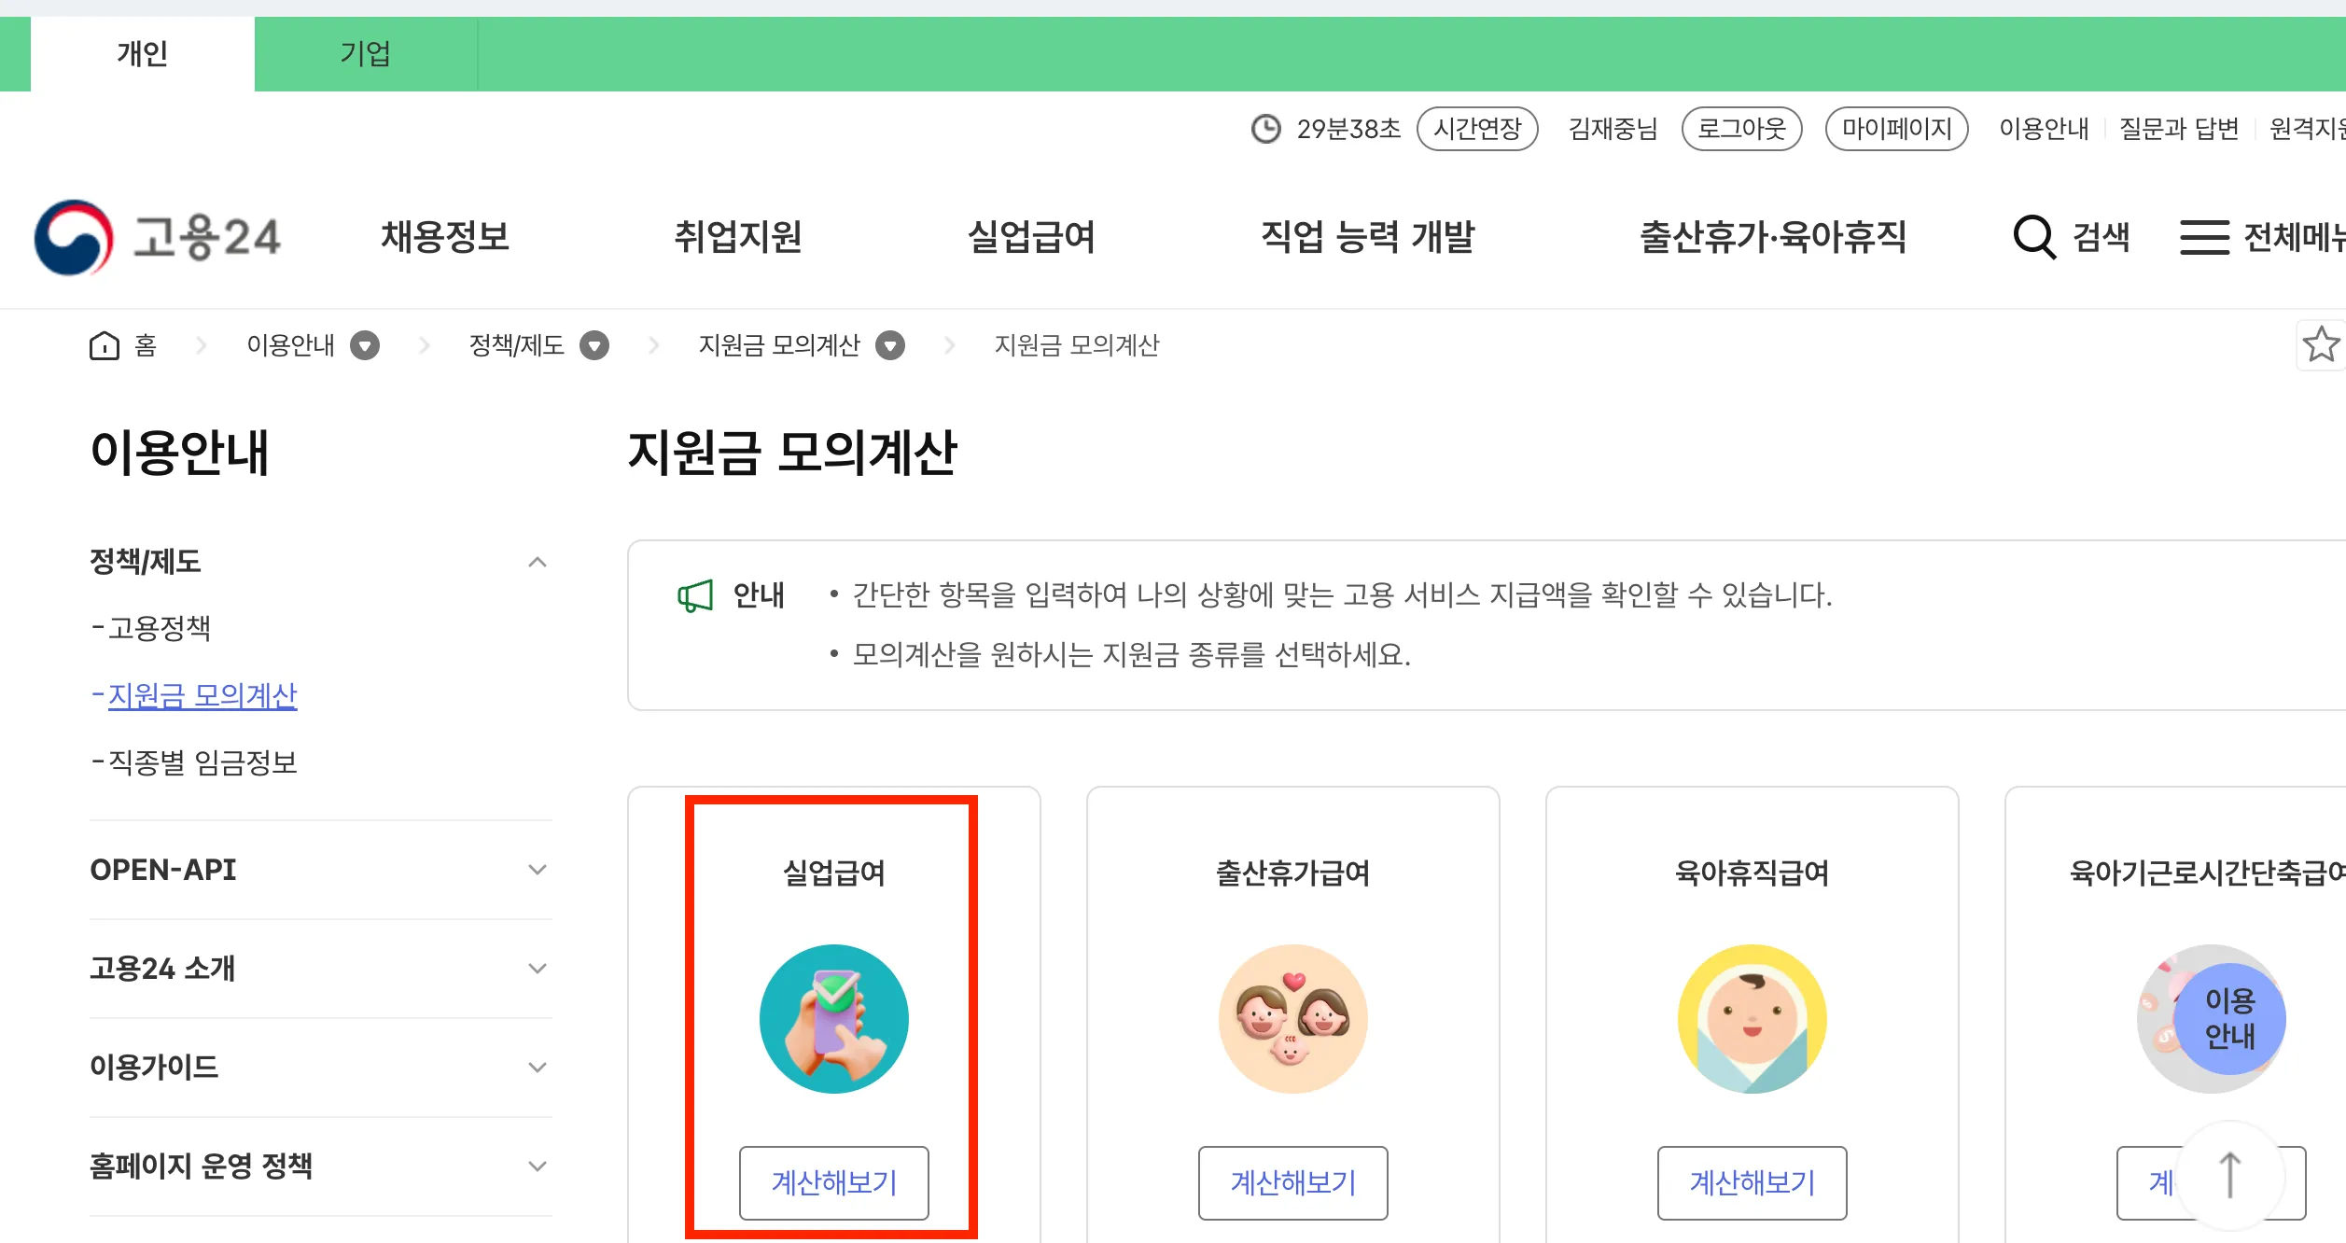This screenshot has height=1243, width=2346.
Task: Open the 전체메뉴 hamburger icon
Action: [x=2204, y=236]
